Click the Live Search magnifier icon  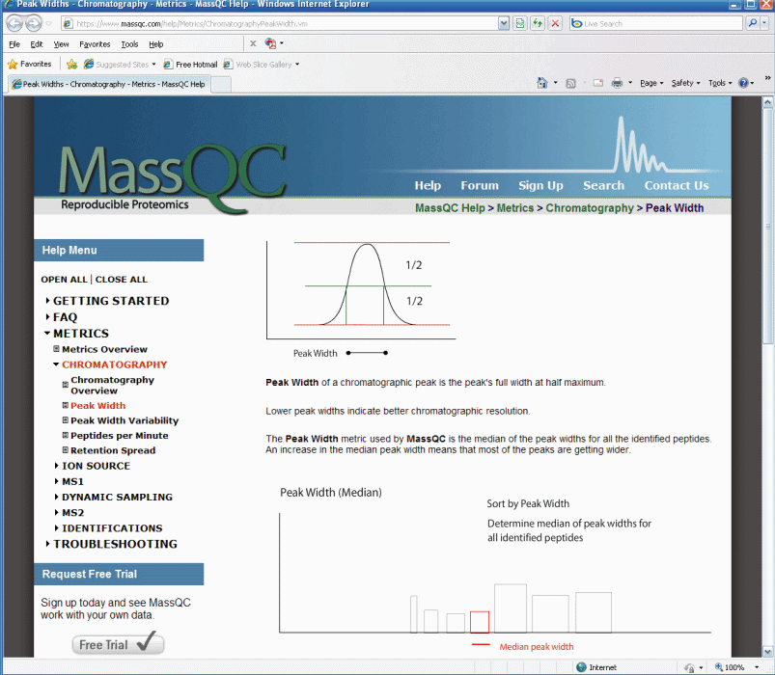click(x=752, y=23)
